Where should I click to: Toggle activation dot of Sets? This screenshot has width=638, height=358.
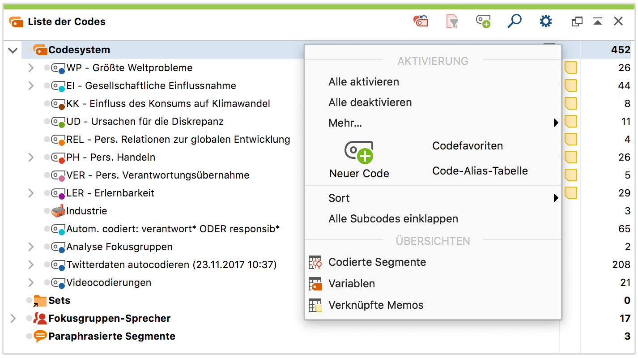(x=29, y=301)
